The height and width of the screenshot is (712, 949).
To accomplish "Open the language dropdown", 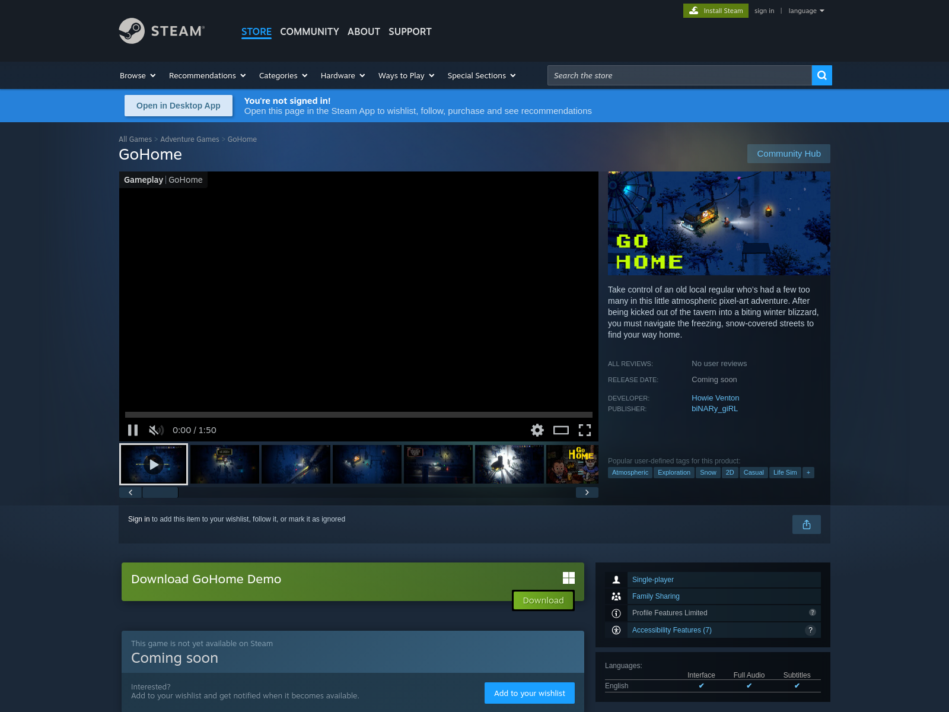I will tap(806, 11).
